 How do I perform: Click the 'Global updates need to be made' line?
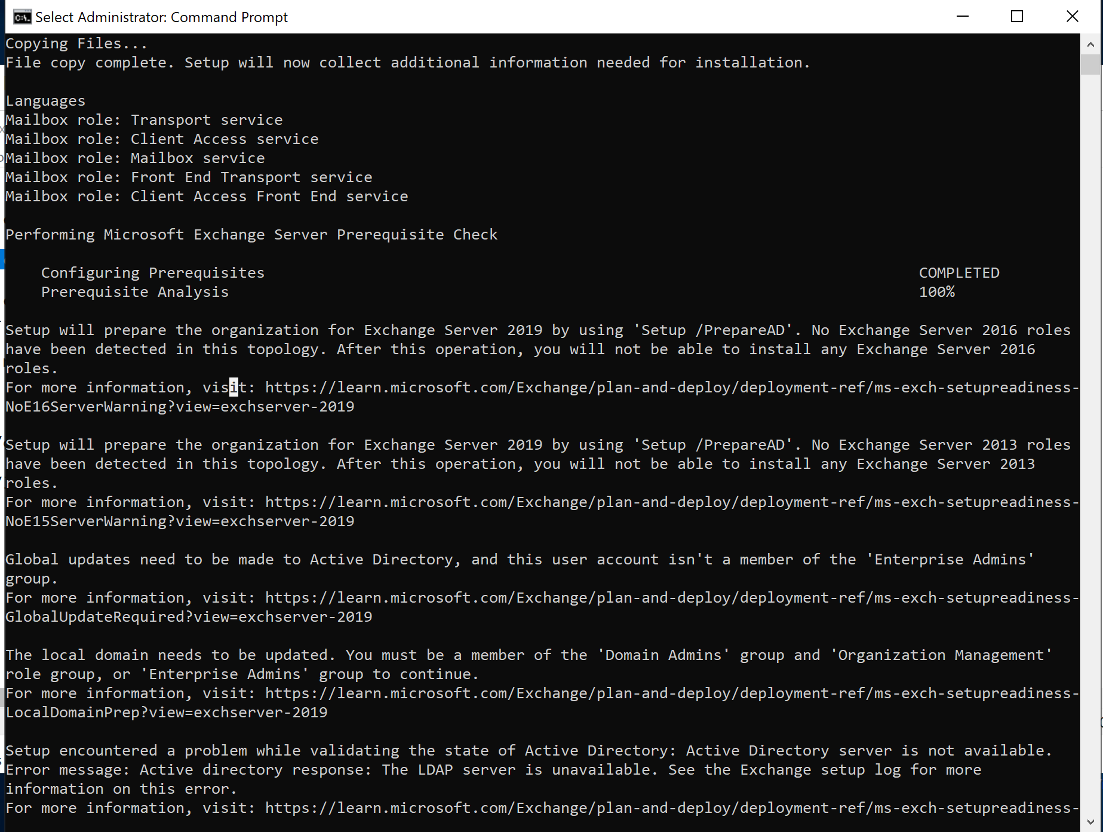(x=520, y=560)
